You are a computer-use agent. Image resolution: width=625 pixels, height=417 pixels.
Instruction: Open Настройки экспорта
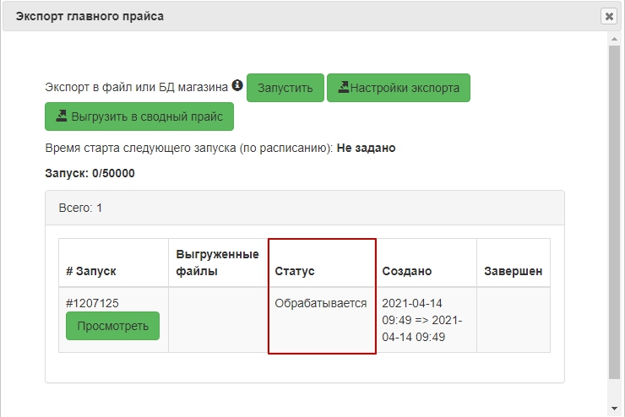coord(398,88)
